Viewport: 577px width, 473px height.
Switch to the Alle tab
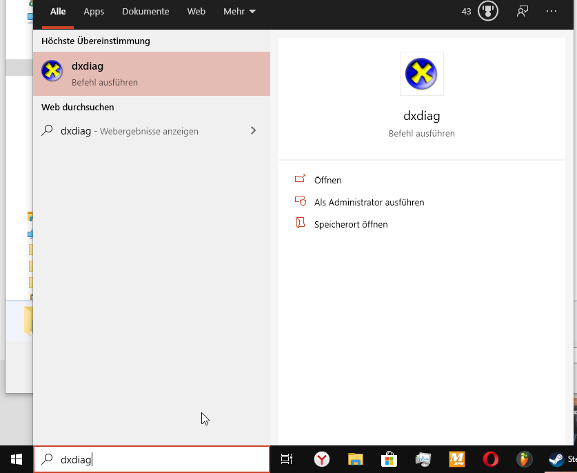(x=58, y=12)
